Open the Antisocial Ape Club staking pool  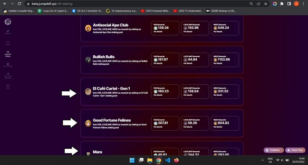click(162, 28)
